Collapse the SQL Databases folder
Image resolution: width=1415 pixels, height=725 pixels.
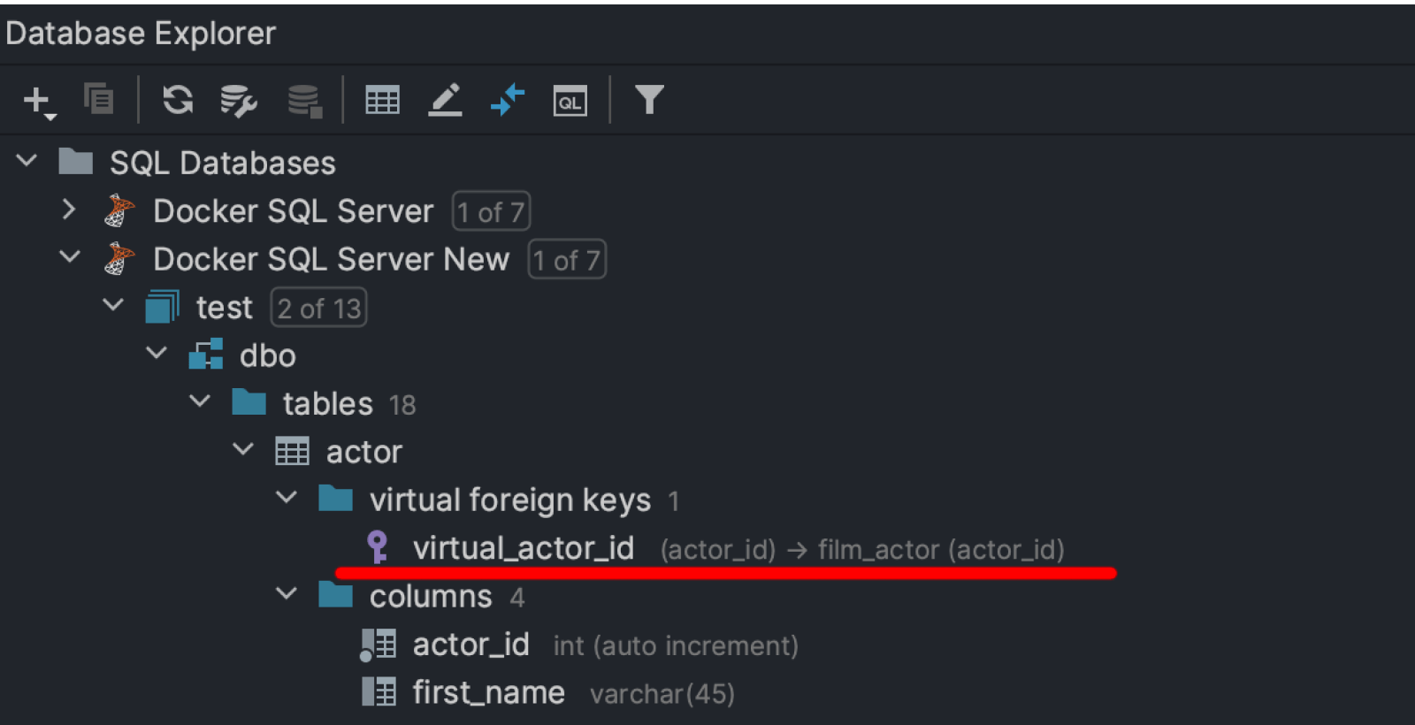(x=27, y=161)
